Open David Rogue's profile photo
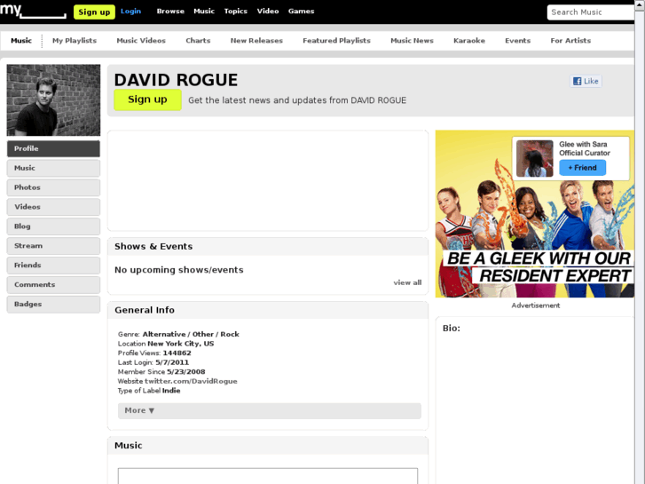This screenshot has height=484, width=645. click(x=53, y=100)
